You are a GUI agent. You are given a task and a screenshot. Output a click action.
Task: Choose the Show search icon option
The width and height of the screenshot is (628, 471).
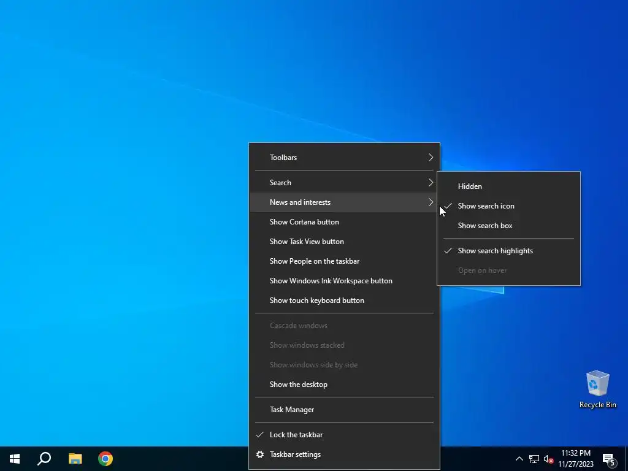click(x=508, y=206)
